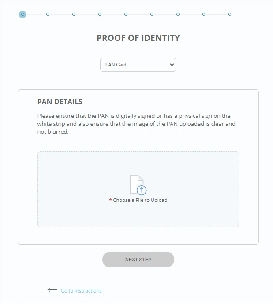Image resolution: width=273 pixels, height=304 pixels.
Task: Choose the seventh progress step dot
Action: coord(178,15)
